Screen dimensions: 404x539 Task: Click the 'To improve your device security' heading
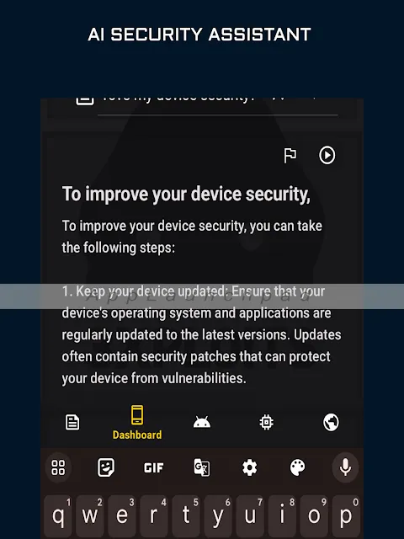(x=186, y=194)
